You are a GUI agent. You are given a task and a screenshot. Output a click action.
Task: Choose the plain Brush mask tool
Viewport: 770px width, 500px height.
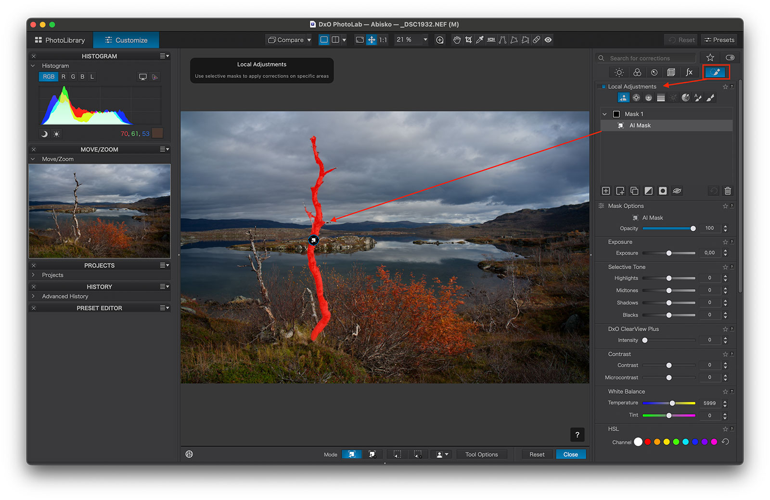point(710,98)
